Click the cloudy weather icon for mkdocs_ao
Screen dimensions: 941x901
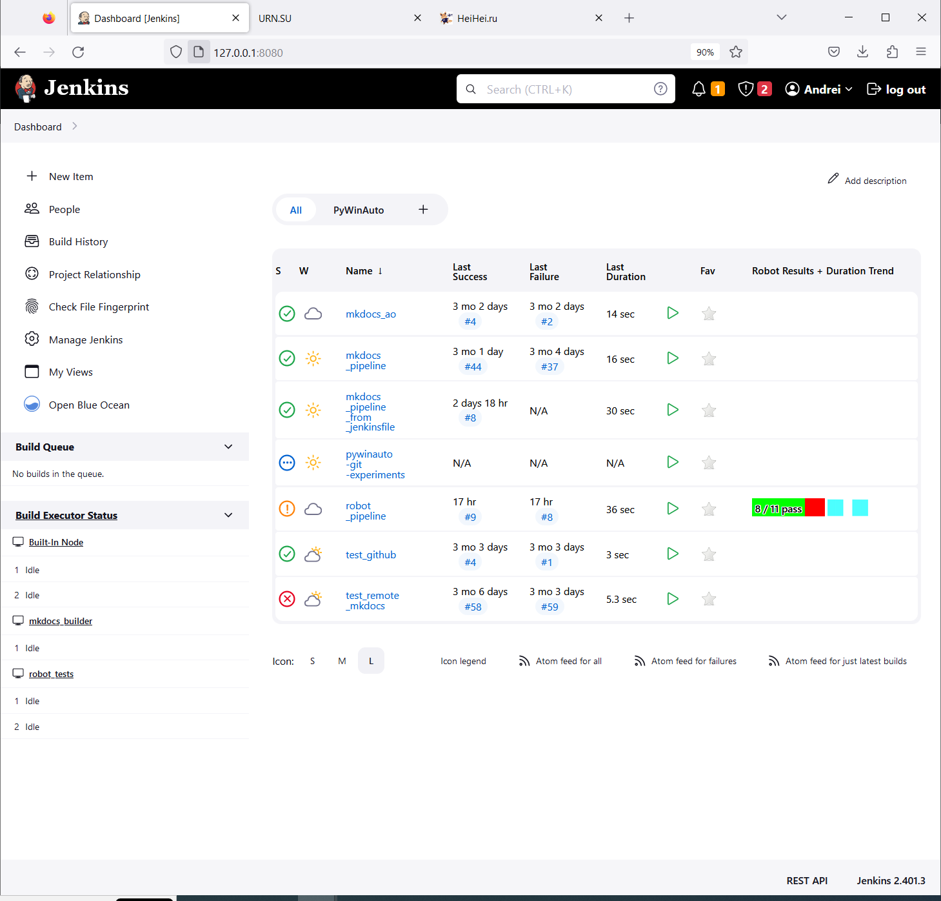313,314
